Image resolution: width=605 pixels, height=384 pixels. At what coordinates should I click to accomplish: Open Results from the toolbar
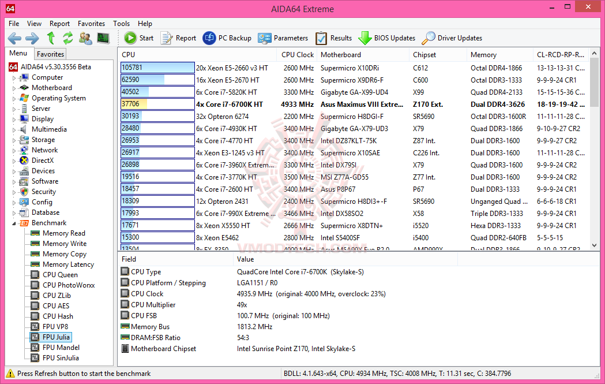click(333, 38)
